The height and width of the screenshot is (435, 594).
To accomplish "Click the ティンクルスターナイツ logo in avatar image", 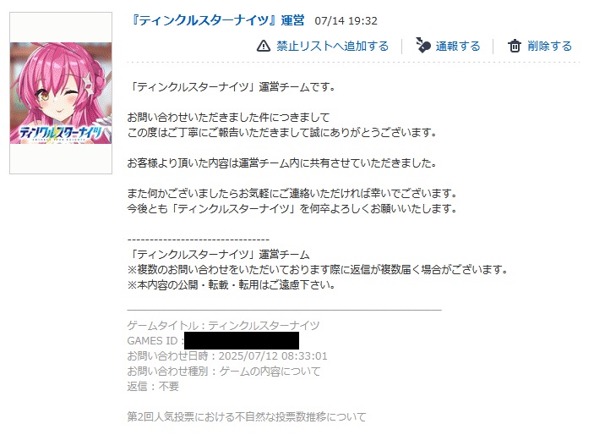I will tap(61, 133).
